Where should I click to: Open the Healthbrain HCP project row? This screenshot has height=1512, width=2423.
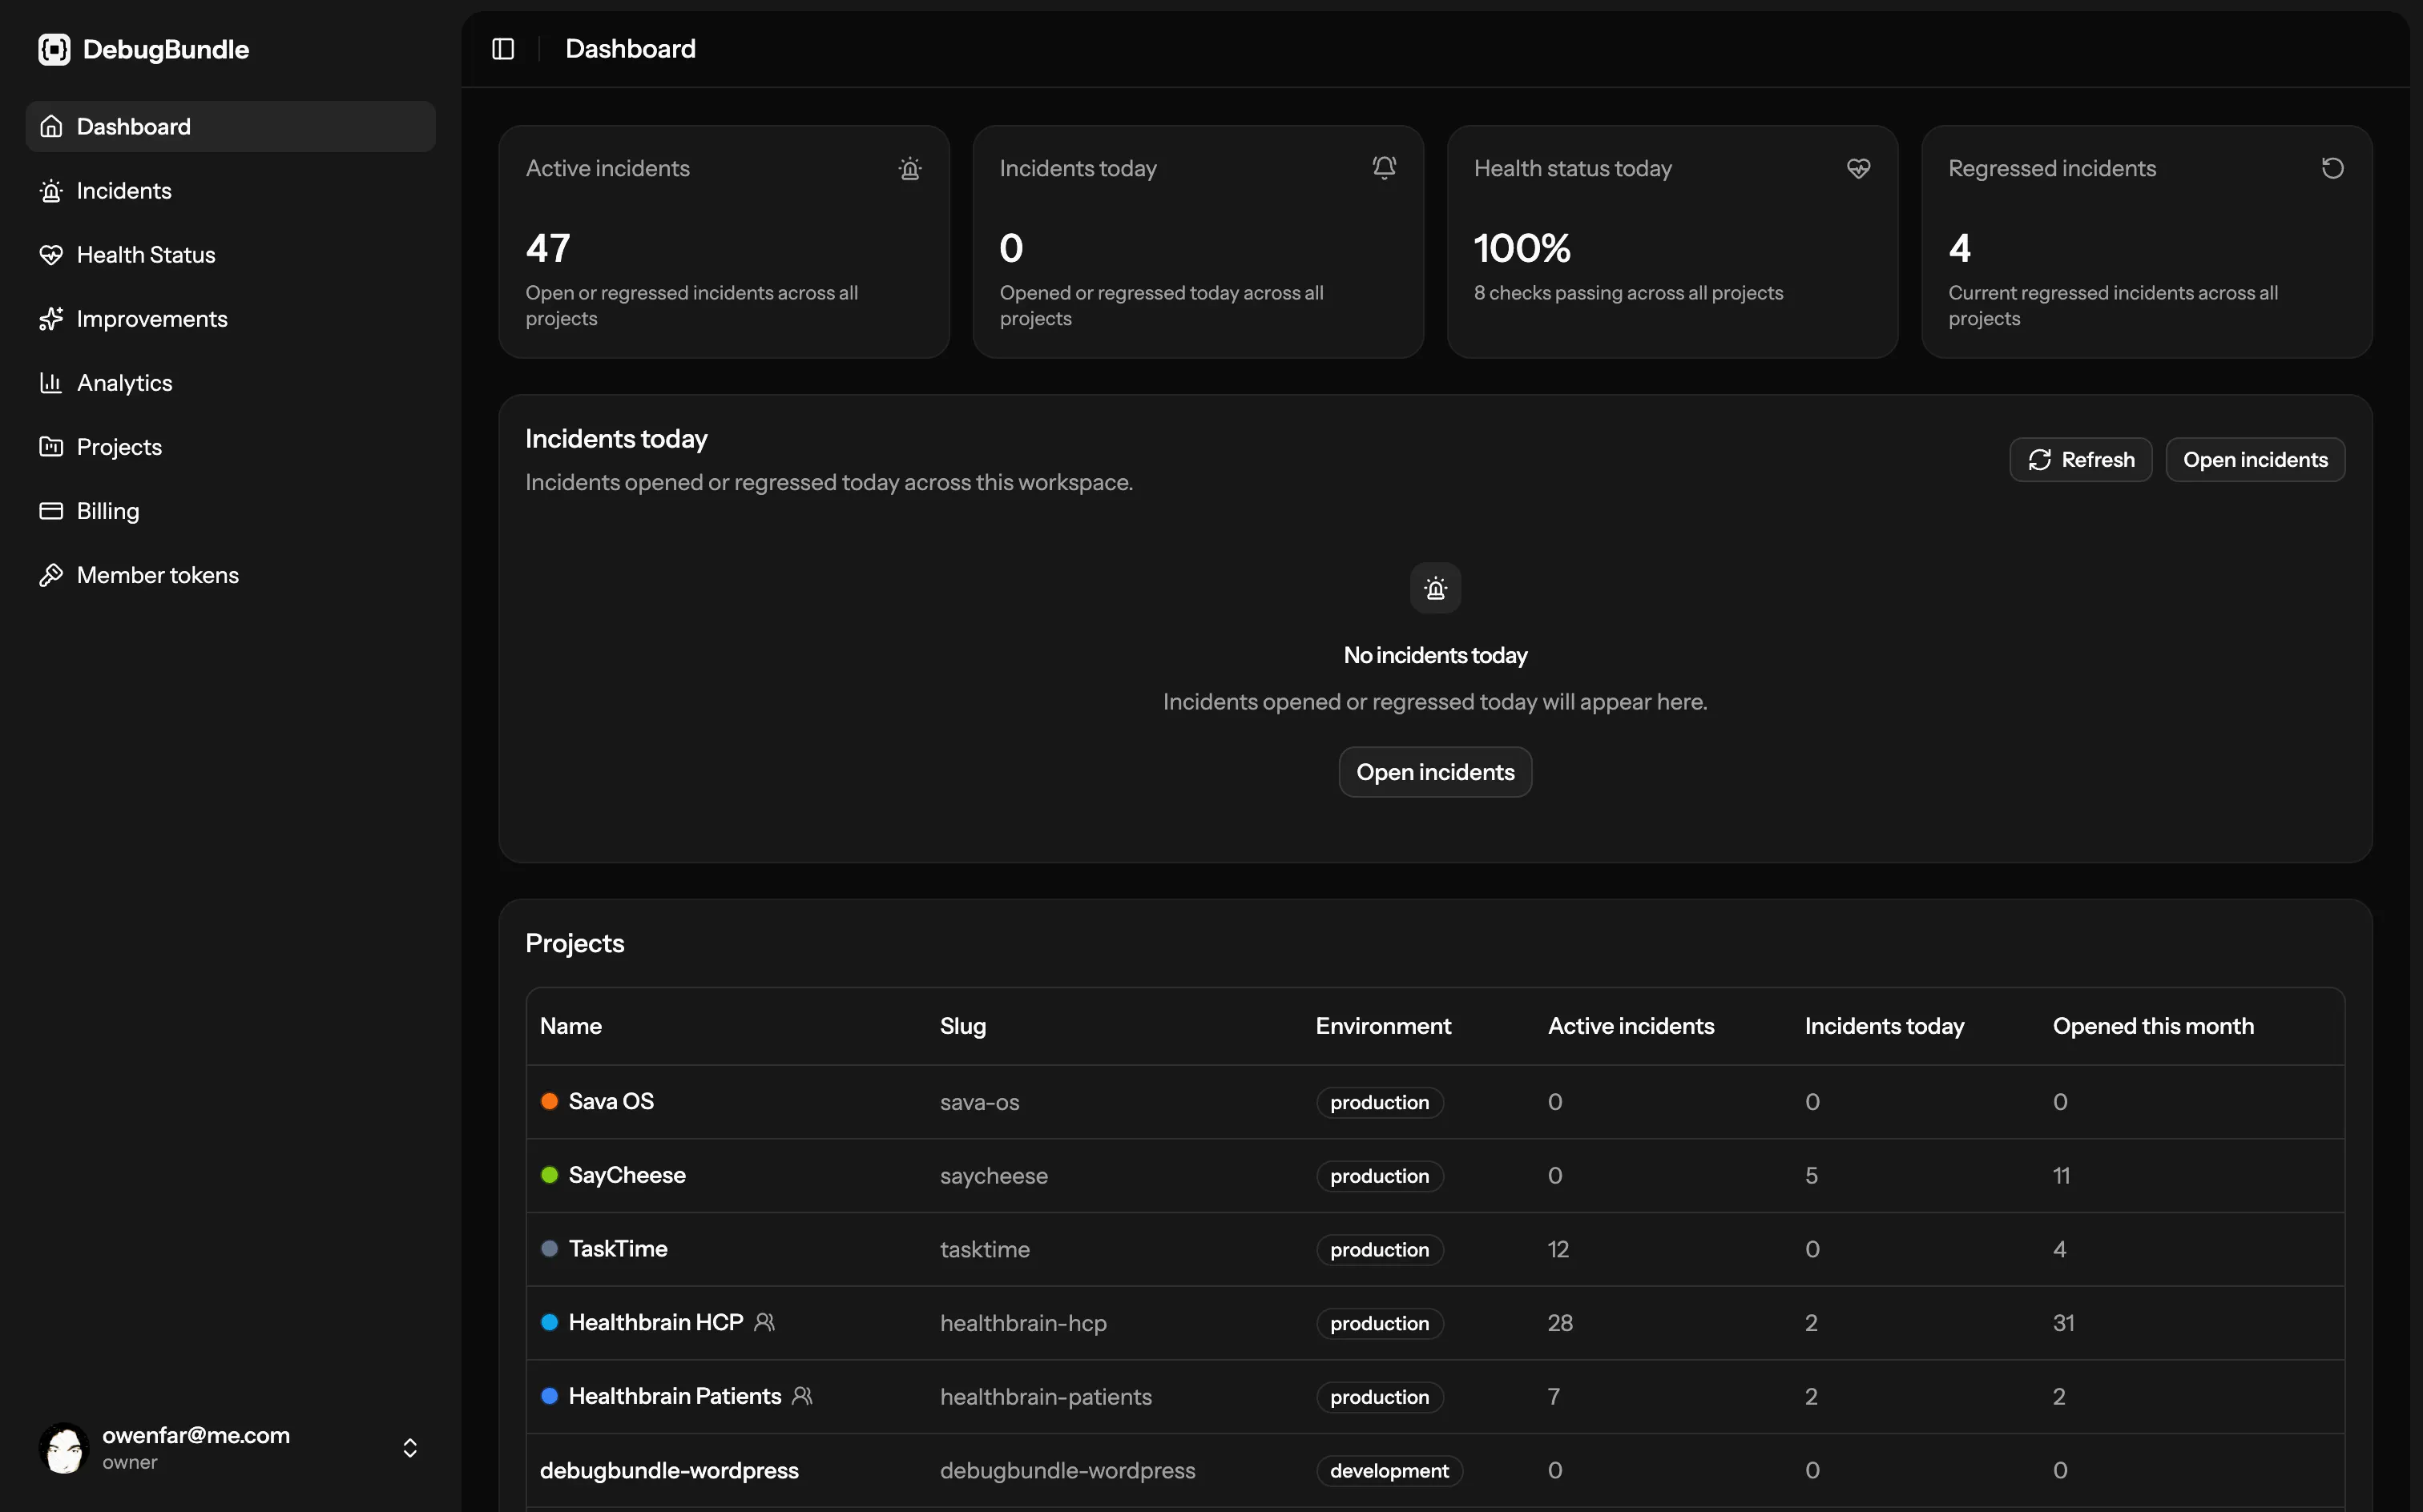pyautogui.click(x=1434, y=1323)
